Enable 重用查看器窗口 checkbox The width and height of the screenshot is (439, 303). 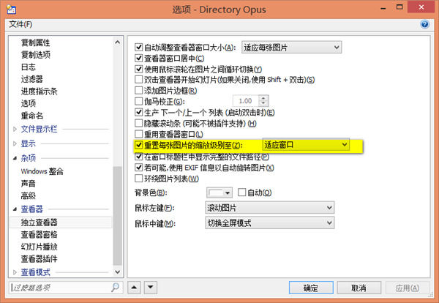[138, 134]
